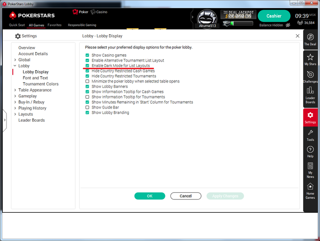Image resolution: width=320 pixels, height=241 pixels.
Task: Click the Balance Hidden text
Action: 271,25
